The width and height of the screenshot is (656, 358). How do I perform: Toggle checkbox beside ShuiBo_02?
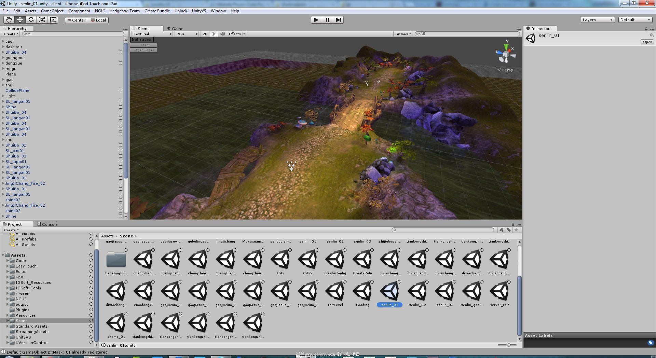tap(121, 145)
